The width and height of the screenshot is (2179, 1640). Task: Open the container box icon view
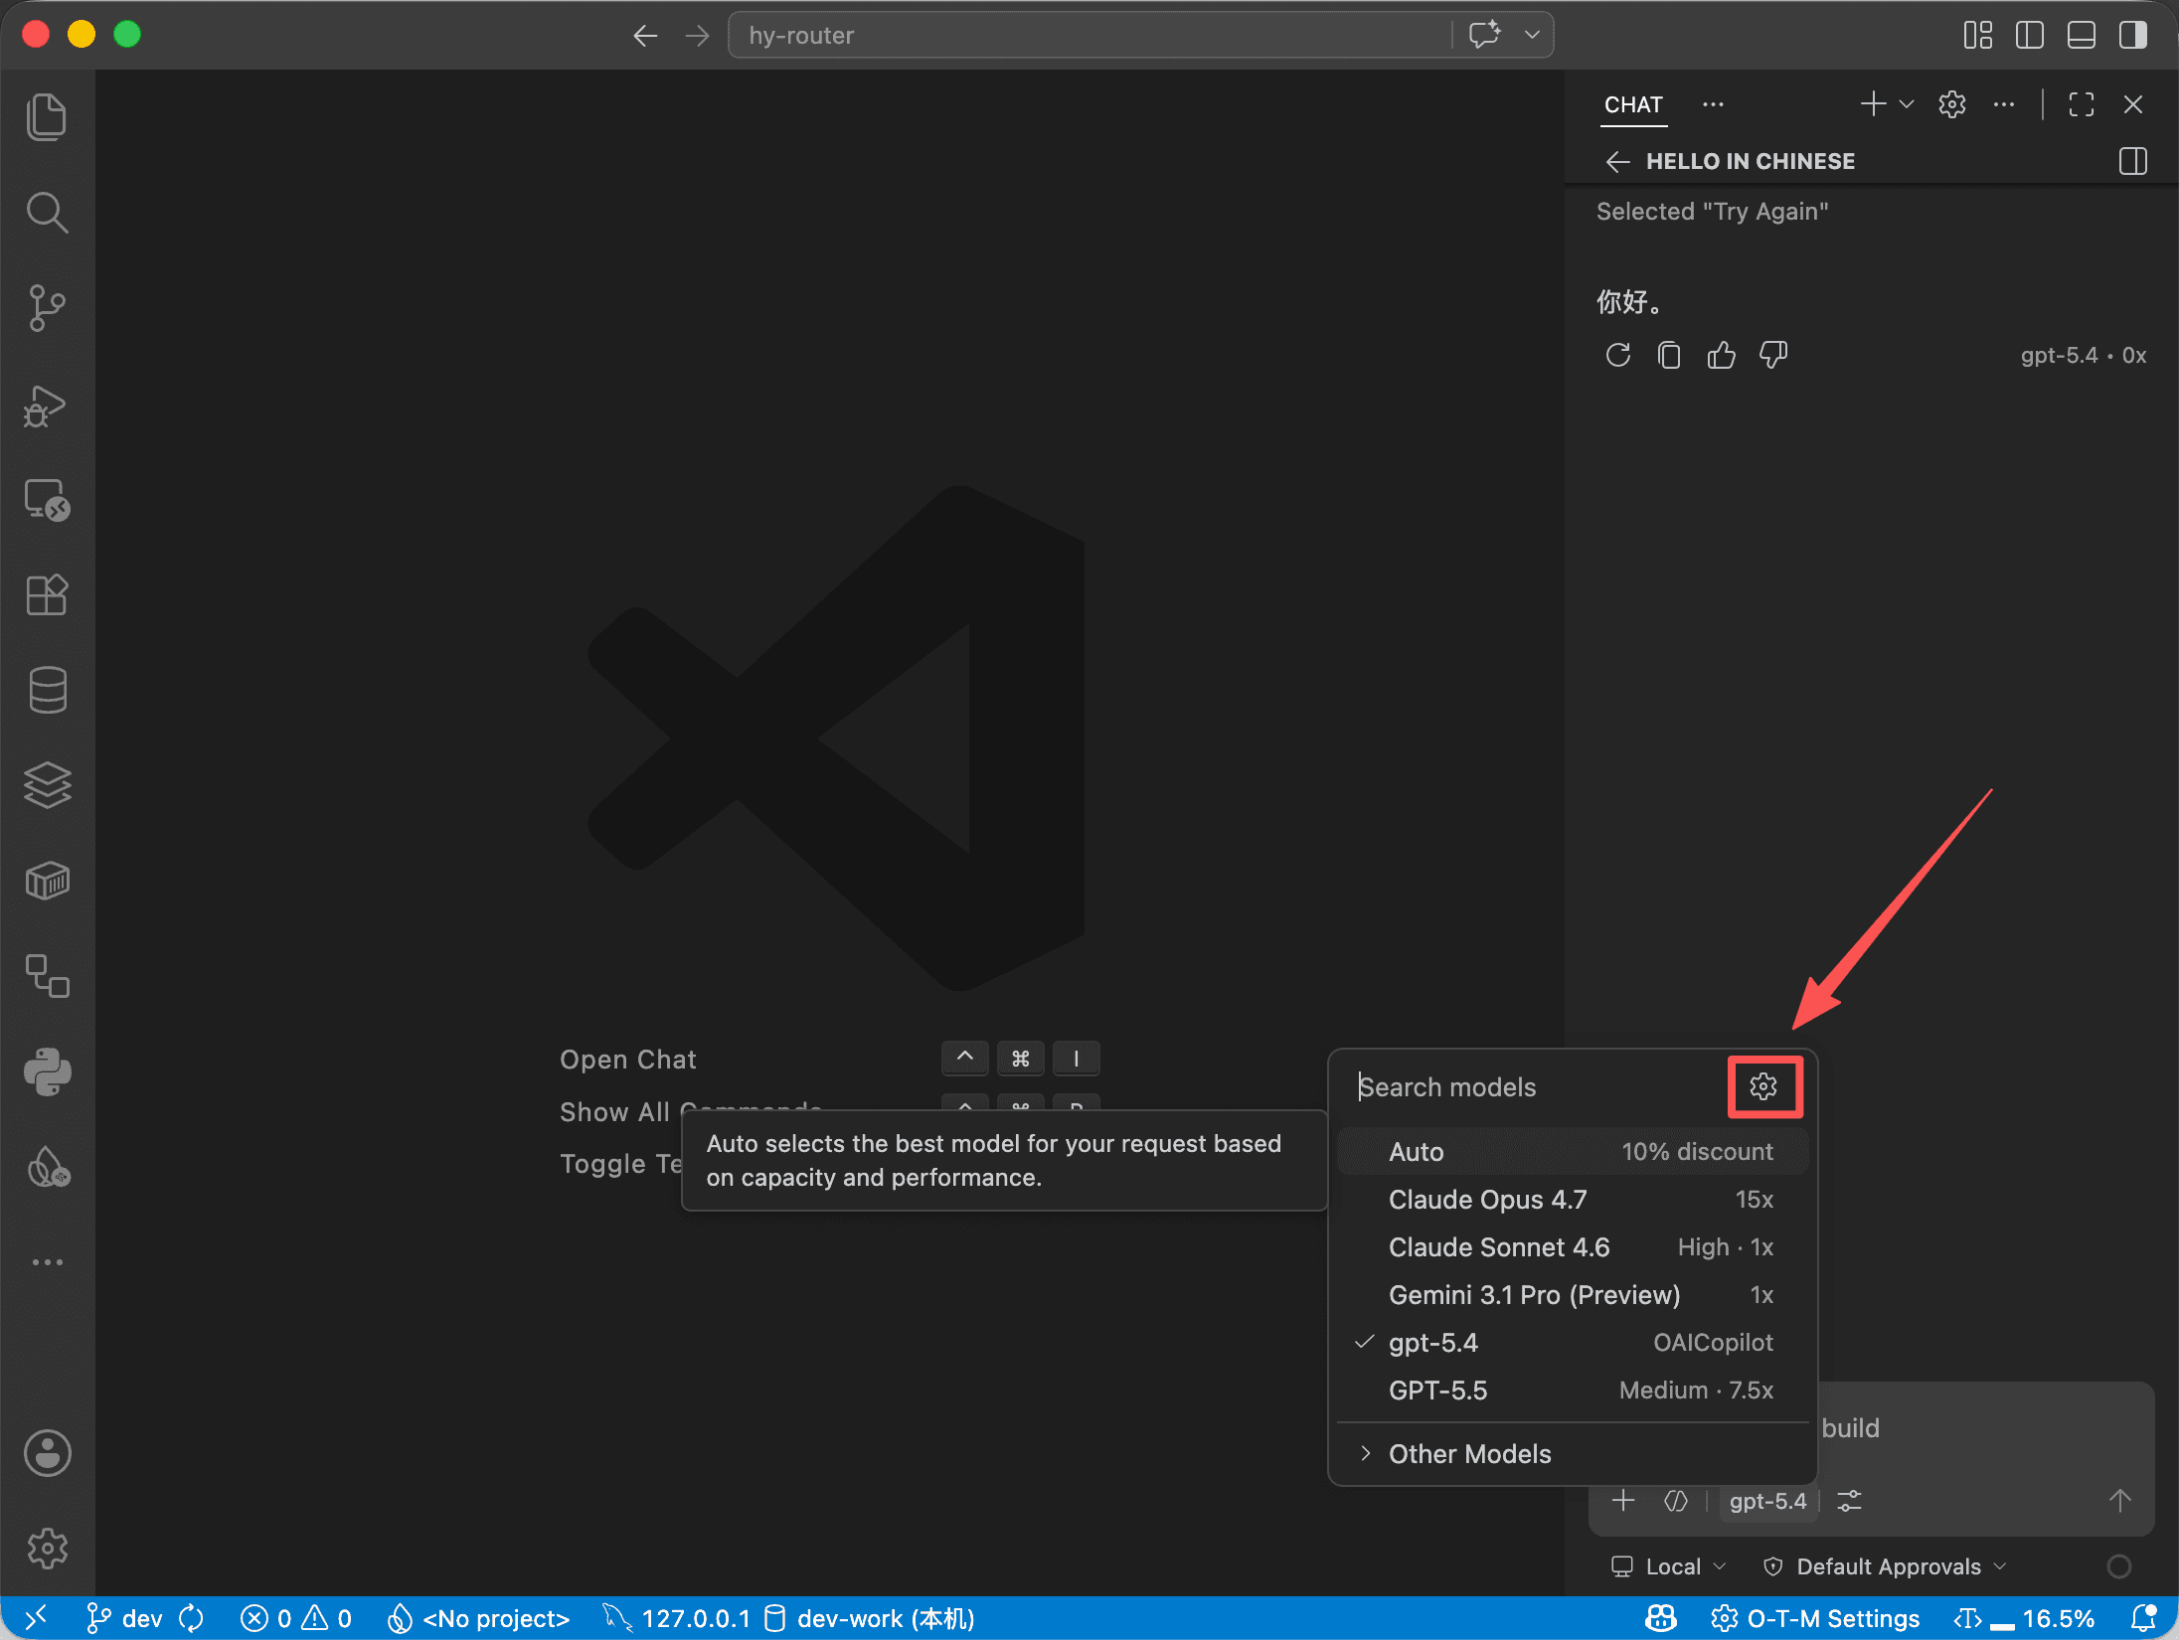pyautogui.click(x=47, y=881)
